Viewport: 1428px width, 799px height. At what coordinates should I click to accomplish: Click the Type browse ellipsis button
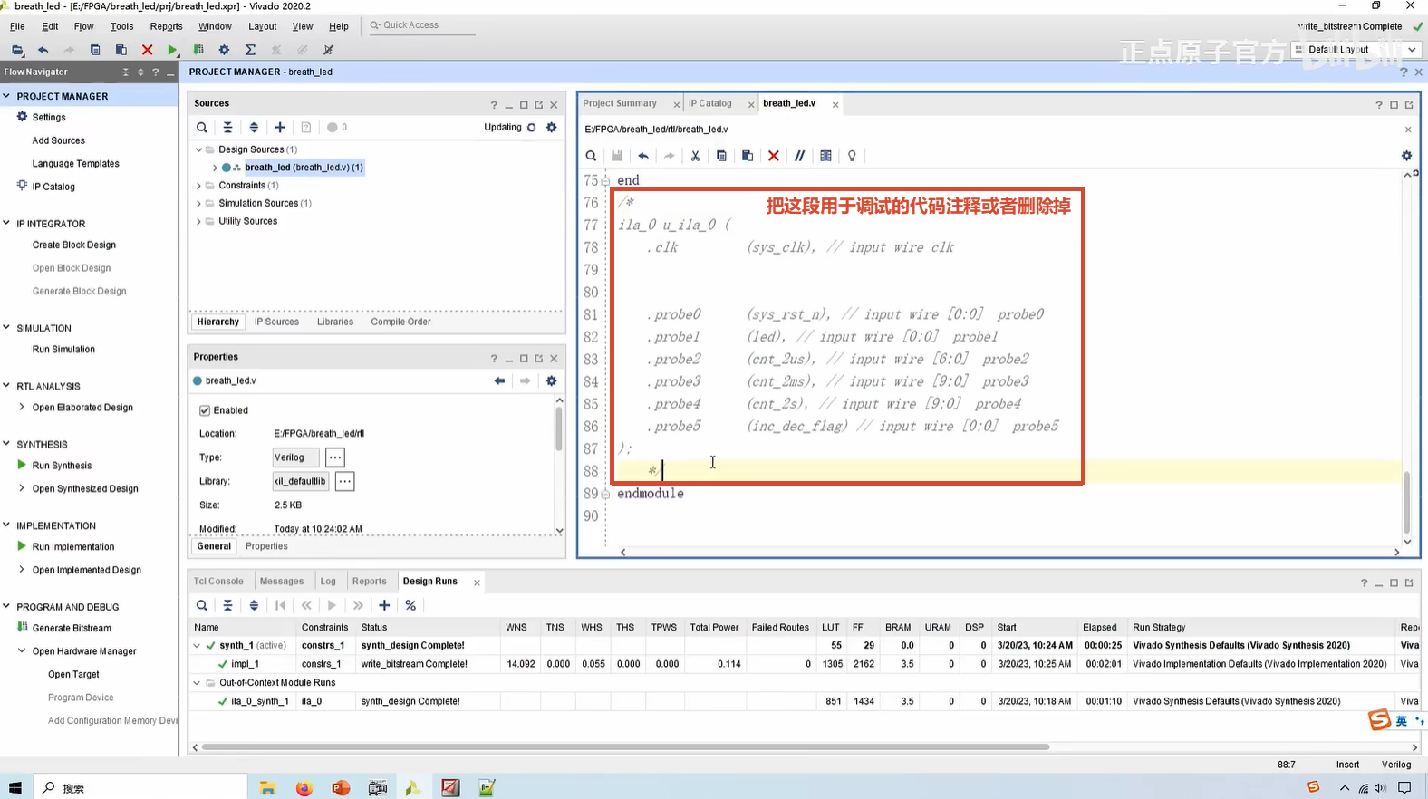pos(335,457)
